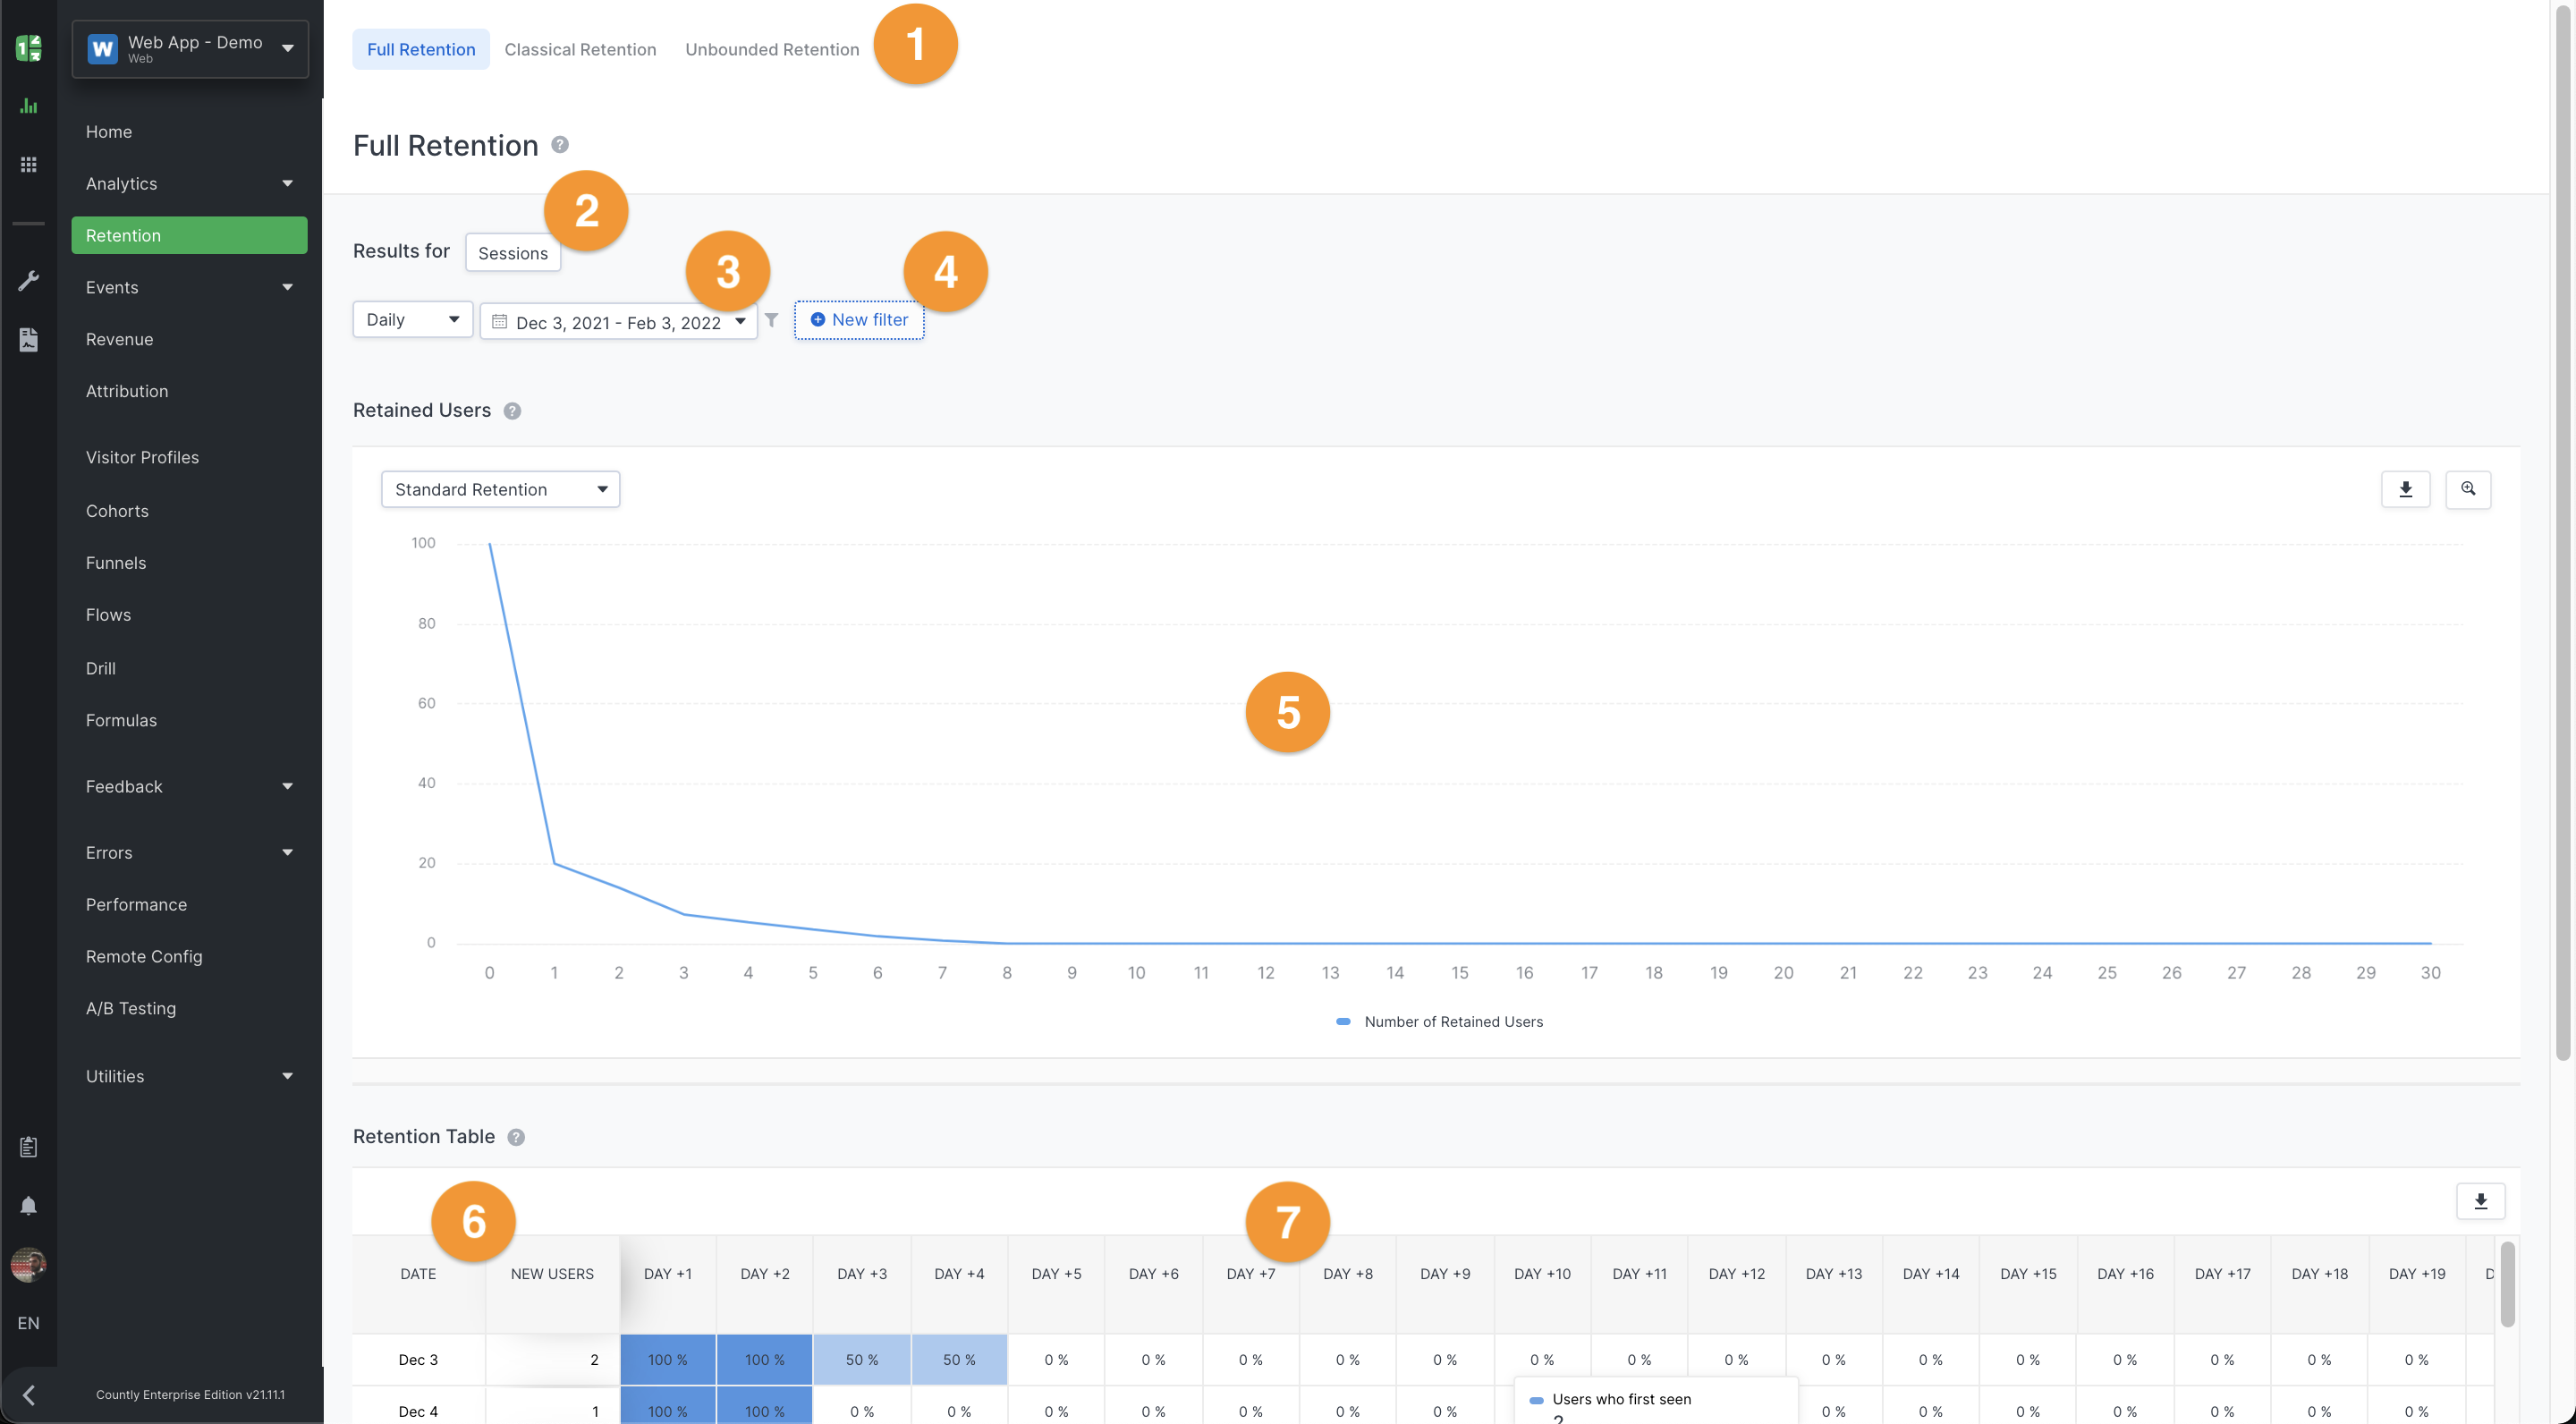Screen dimensions: 2576x1424
Task: Toggle Number of Retained Users legend
Action: [x=1440, y=1022]
